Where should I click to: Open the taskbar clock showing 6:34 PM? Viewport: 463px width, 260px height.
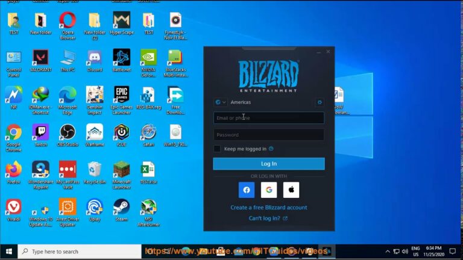[x=434, y=252]
